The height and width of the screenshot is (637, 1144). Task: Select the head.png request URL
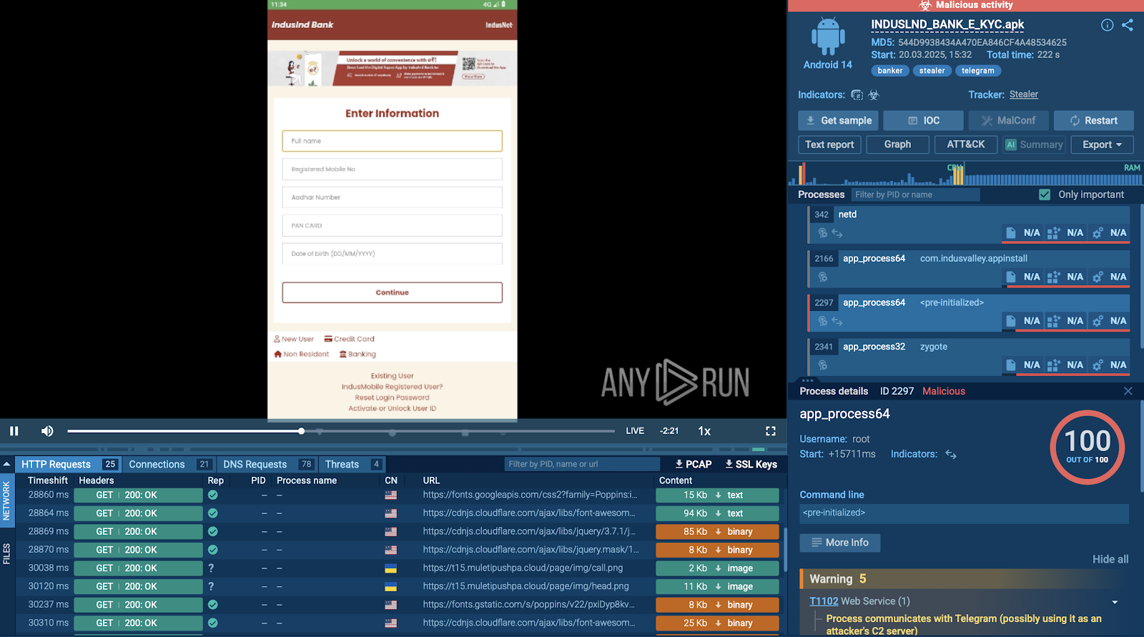click(x=526, y=586)
